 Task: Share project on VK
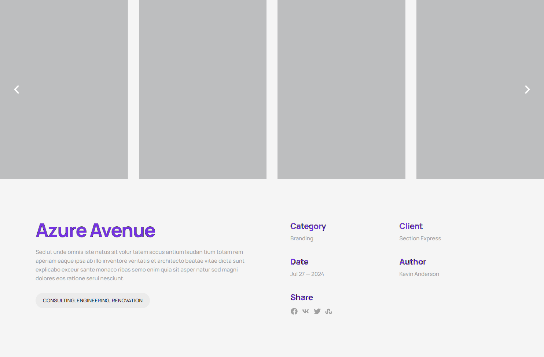pos(305,311)
